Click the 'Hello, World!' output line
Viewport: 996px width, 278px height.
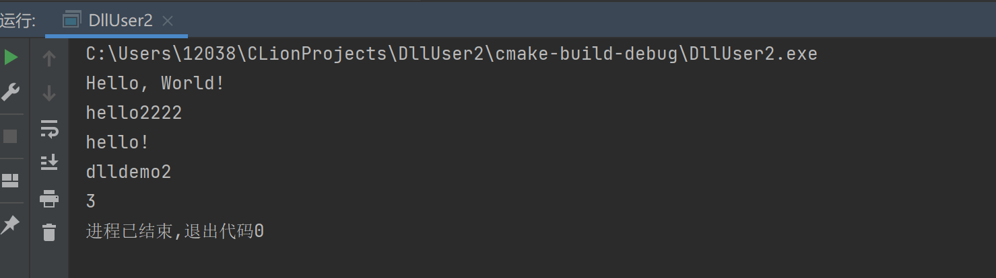coord(155,83)
